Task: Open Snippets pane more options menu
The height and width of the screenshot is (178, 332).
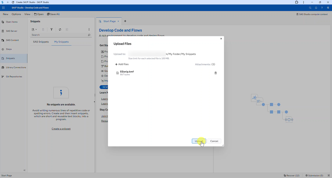Action: click(89, 30)
